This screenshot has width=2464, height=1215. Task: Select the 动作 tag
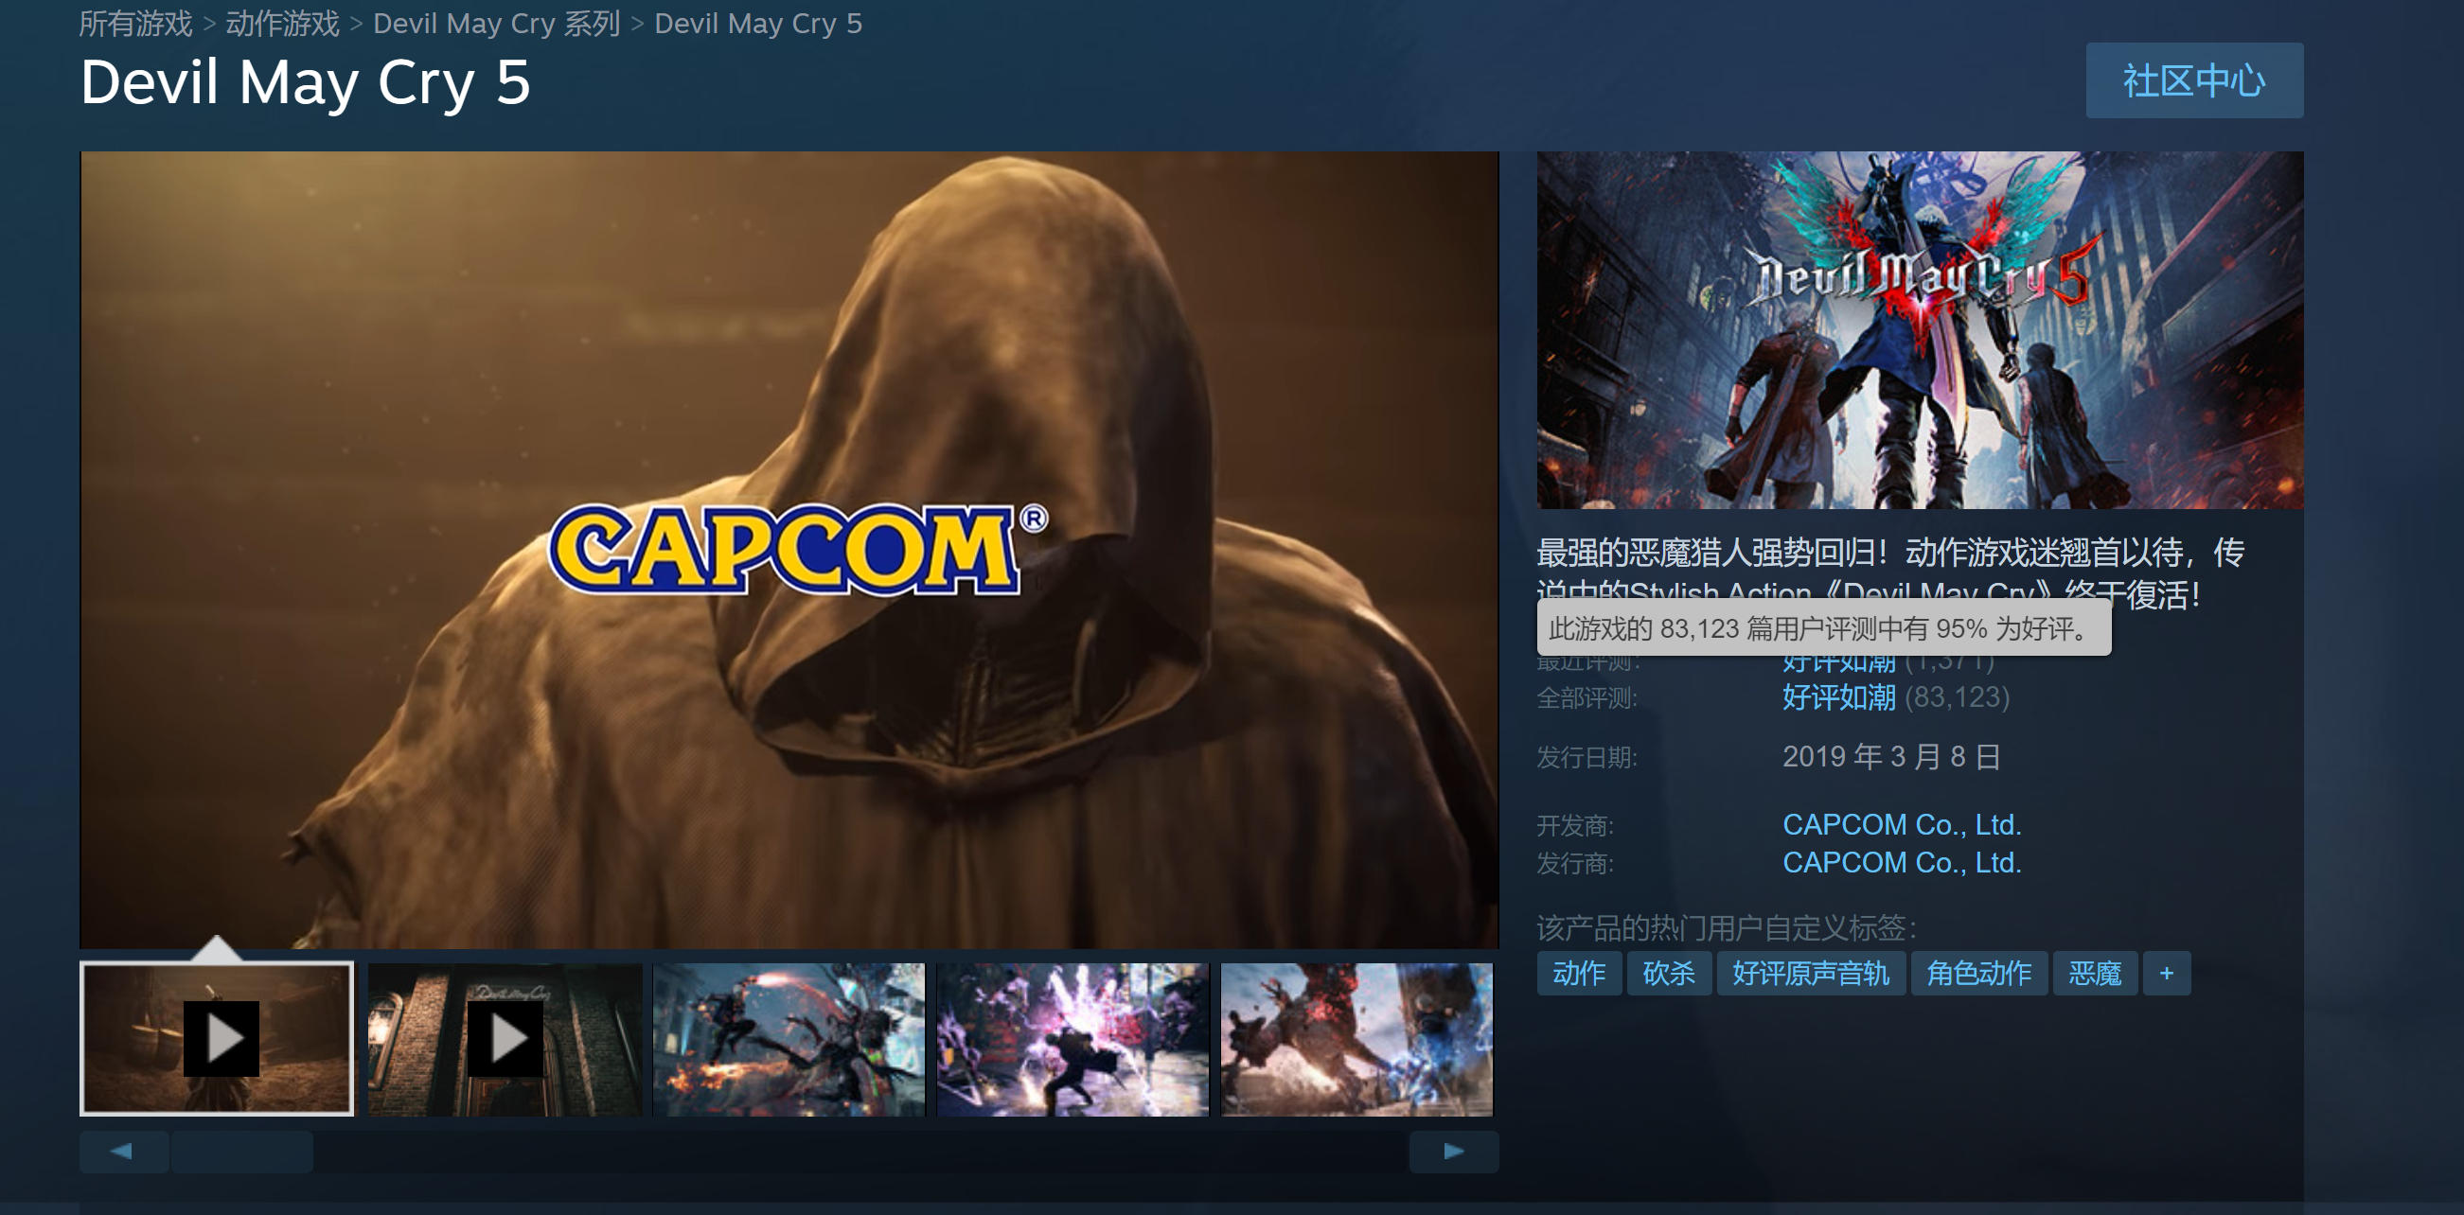pyautogui.click(x=1579, y=973)
